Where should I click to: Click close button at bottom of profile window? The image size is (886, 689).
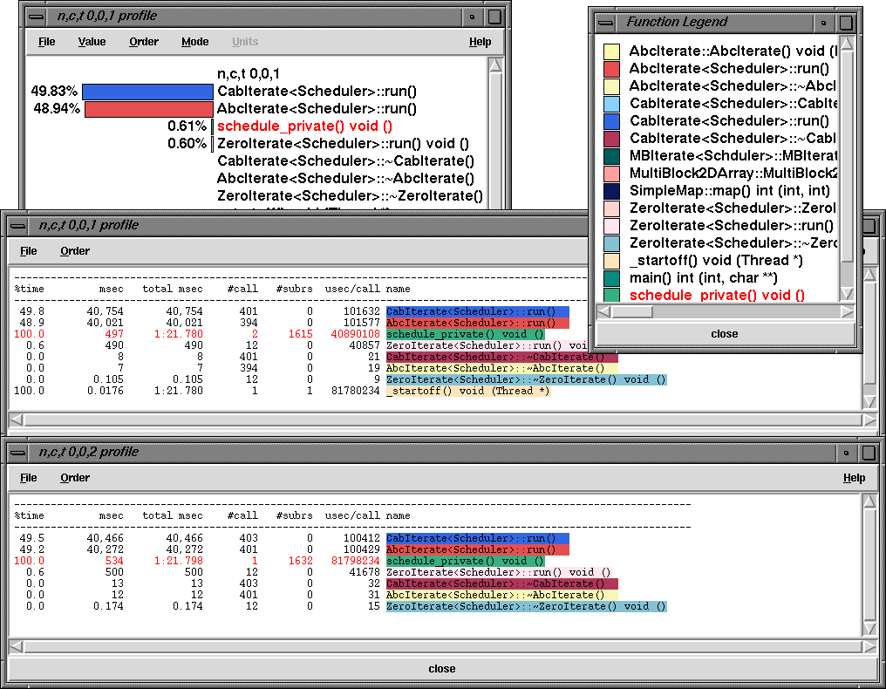(x=442, y=669)
